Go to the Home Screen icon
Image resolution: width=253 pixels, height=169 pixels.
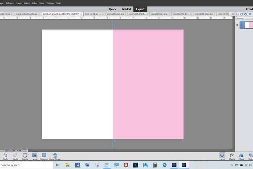coord(55,155)
